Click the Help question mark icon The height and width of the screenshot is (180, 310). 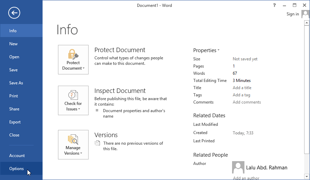(x=274, y=5)
